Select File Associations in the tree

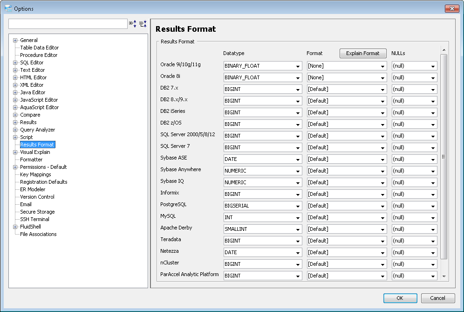(38, 234)
